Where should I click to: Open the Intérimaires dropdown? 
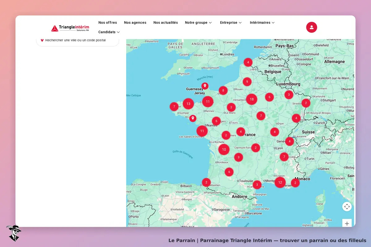click(262, 23)
